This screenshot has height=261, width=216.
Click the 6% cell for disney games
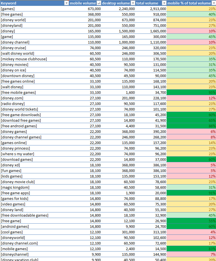tap(191, 131)
